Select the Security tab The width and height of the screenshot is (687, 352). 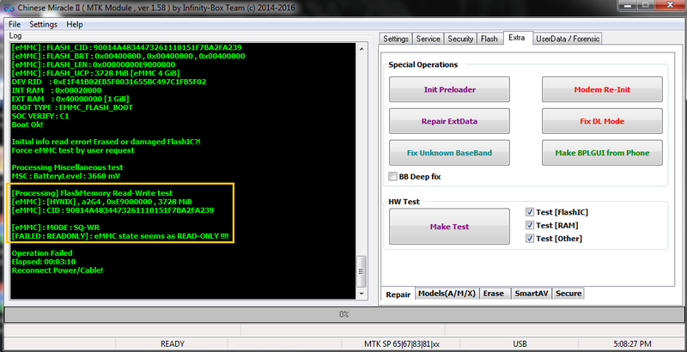pyautogui.click(x=460, y=39)
